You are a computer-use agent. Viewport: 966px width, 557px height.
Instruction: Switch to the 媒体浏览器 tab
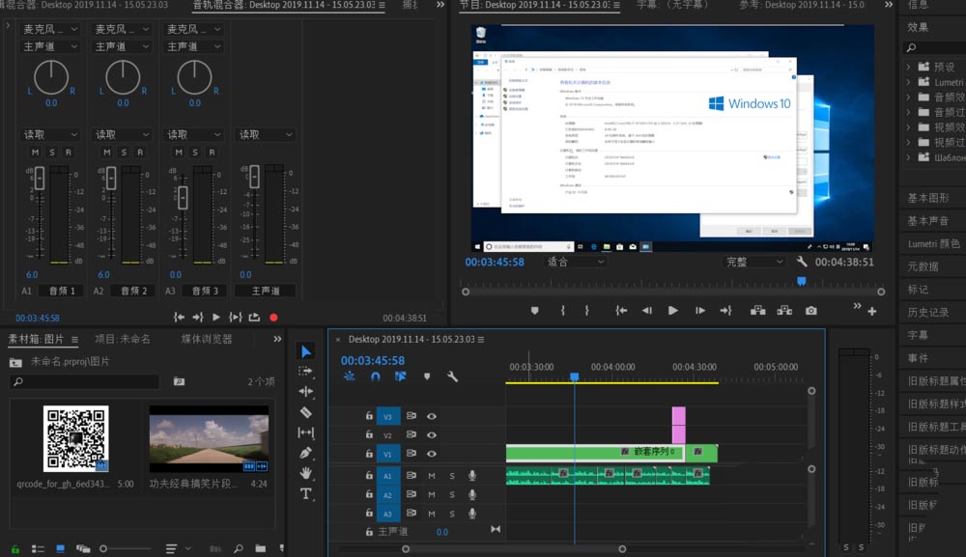click(x=207, y=339)
